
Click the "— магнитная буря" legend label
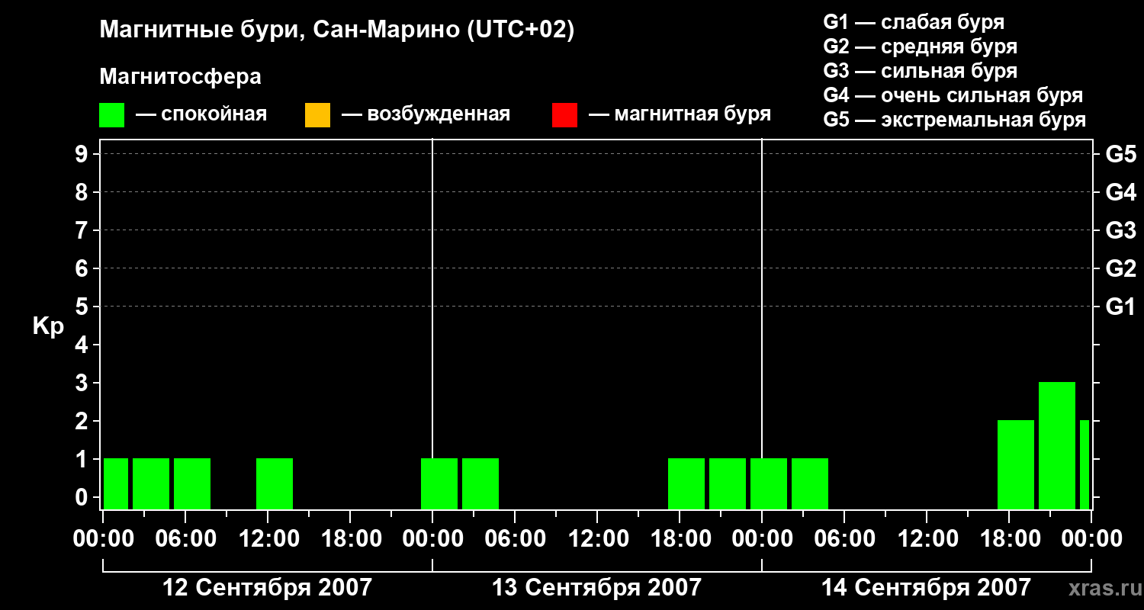[x=680, y=115]
